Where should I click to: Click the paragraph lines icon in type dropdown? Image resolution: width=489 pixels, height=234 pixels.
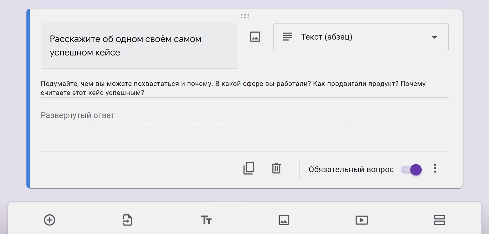pos(287,37)
